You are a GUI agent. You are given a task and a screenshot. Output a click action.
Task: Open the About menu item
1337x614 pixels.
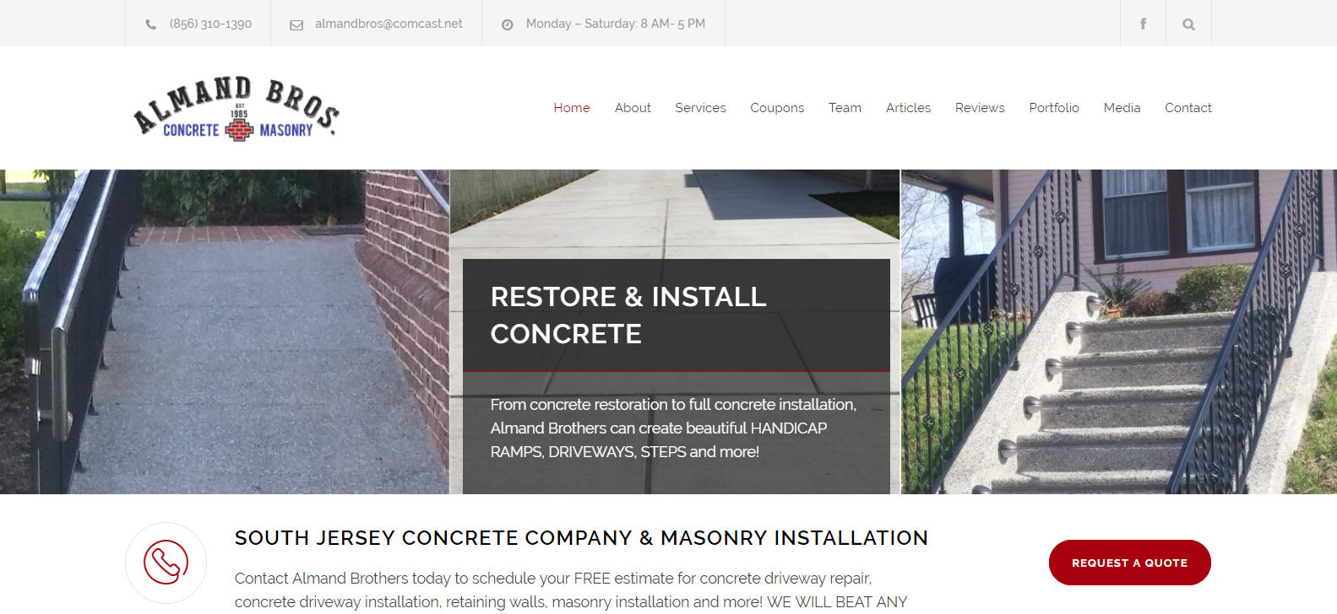coord(633,108)
